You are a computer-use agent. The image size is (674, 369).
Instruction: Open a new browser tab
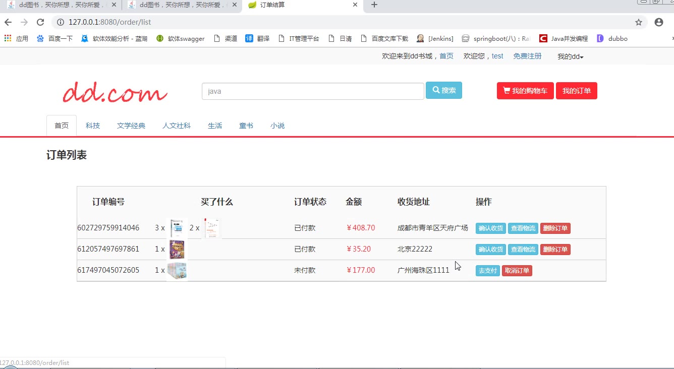pyautogui.click(x=374, y=5)
